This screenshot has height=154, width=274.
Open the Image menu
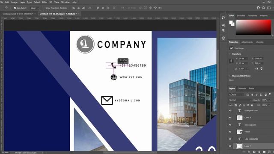click(14, 2)
